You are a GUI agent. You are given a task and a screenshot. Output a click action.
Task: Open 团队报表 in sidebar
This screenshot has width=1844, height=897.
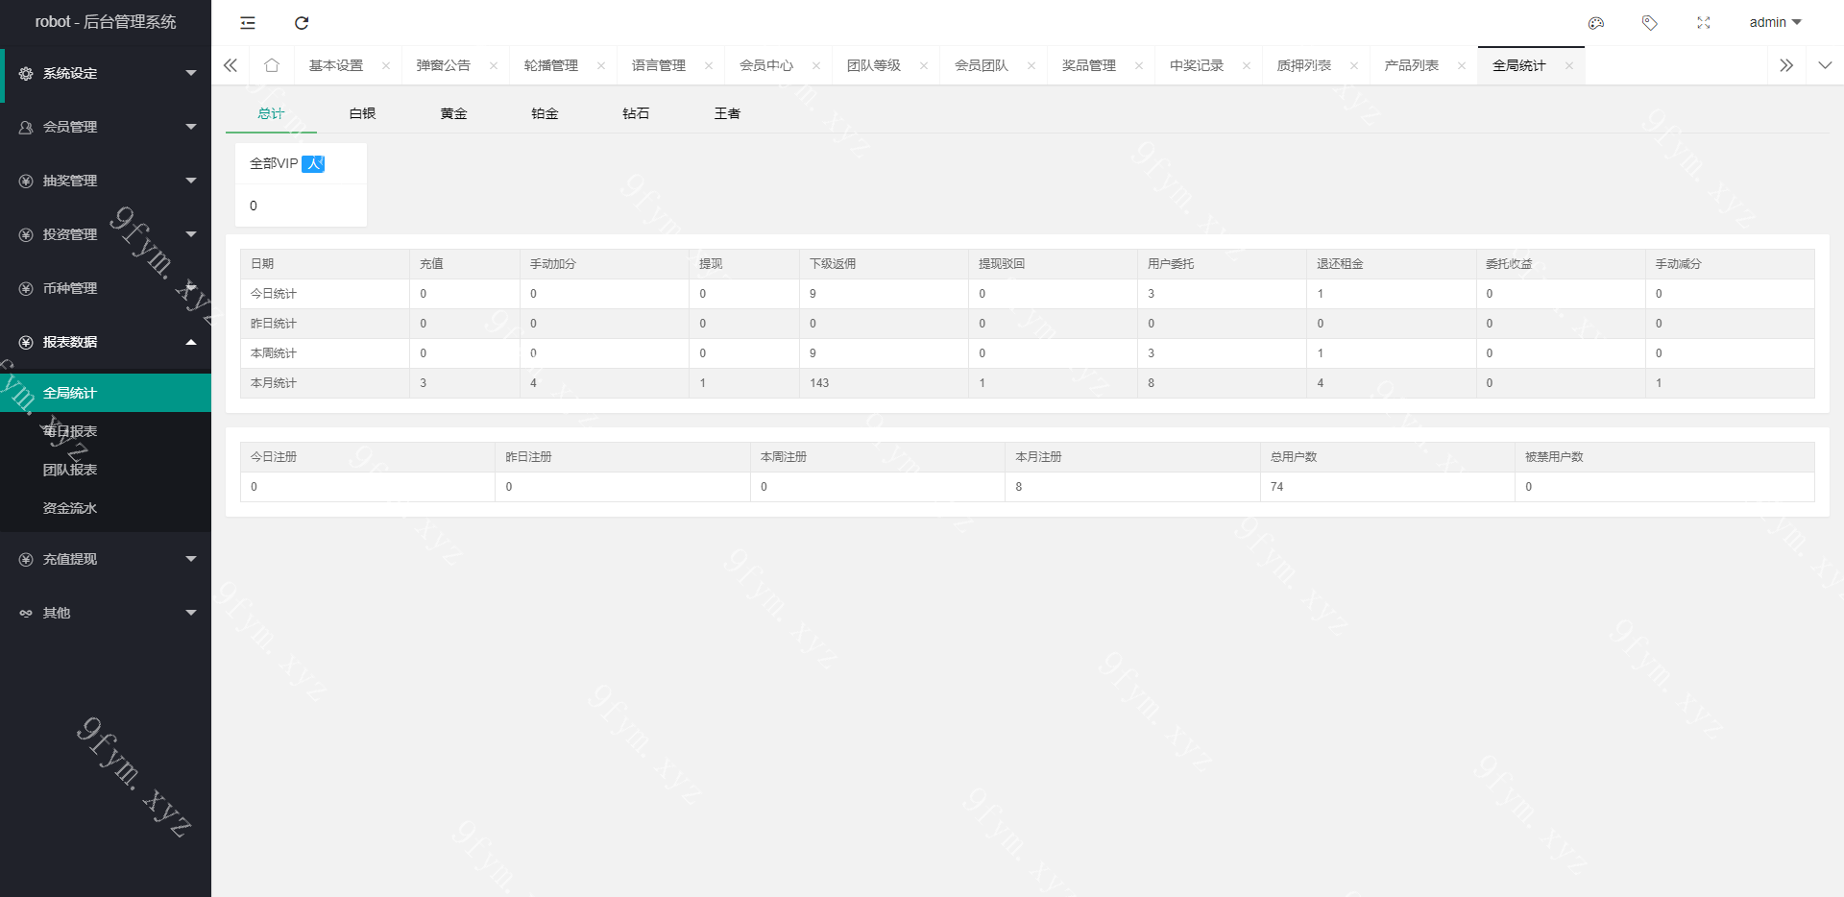pos(106,470)
